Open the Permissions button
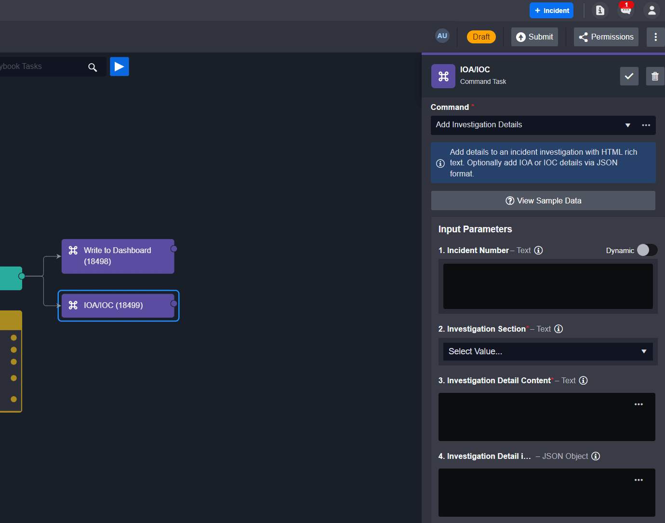This screenshot has height=523, width=665. tap(606, 37)
